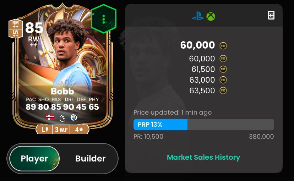The width and height of the screenshot is (294, 181).
Task: Open the three-dot hexagon options menu
Action: (104, 19)
